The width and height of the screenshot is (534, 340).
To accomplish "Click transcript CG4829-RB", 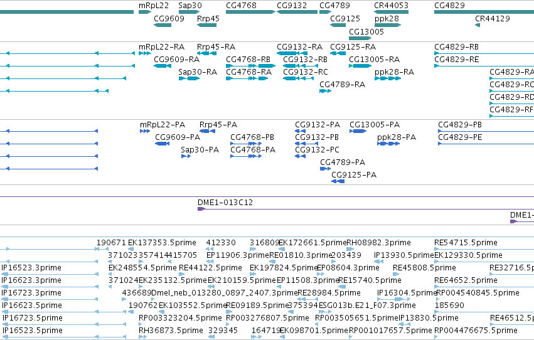I will 484,53.
